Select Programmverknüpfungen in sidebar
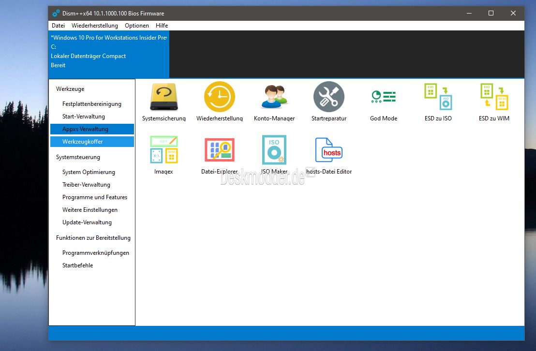 [x=92, y=252]
